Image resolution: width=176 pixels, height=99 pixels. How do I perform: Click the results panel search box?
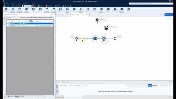[137, 86]
